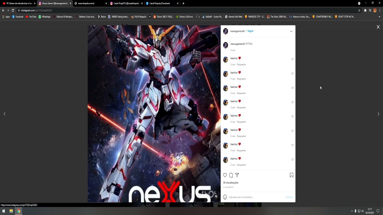Viewport: 383px width, 215px height.
Task: Open the media control icon in Chrome toolbar
Action: click(370, 10)
